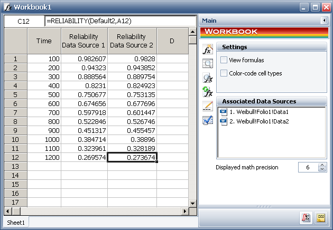Click the fx search icon in sidebar
The image size is (333, 230).
[x=208, y=78]
